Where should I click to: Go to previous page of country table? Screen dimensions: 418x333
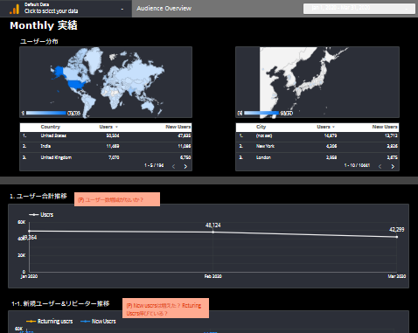(174, 166)
